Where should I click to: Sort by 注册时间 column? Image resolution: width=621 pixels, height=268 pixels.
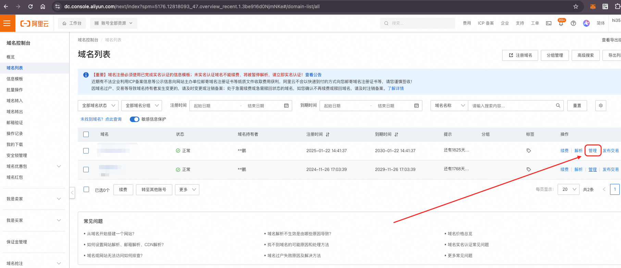[328, 134]
